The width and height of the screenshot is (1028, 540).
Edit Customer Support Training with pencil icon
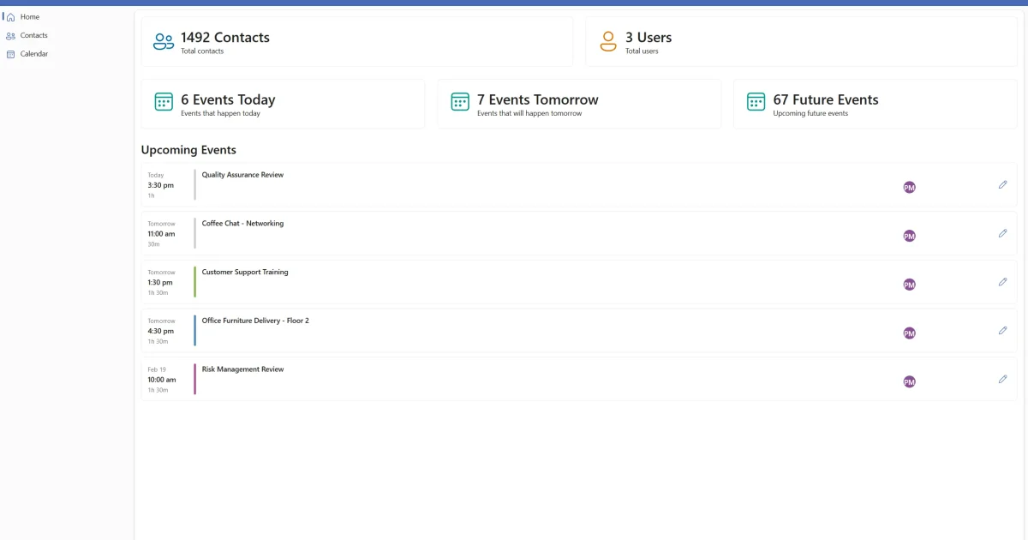pyautogui.click(x=1002, y=282)
